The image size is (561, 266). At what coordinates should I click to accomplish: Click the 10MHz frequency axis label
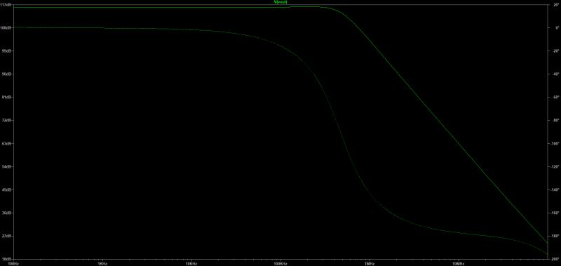(459, 263)
